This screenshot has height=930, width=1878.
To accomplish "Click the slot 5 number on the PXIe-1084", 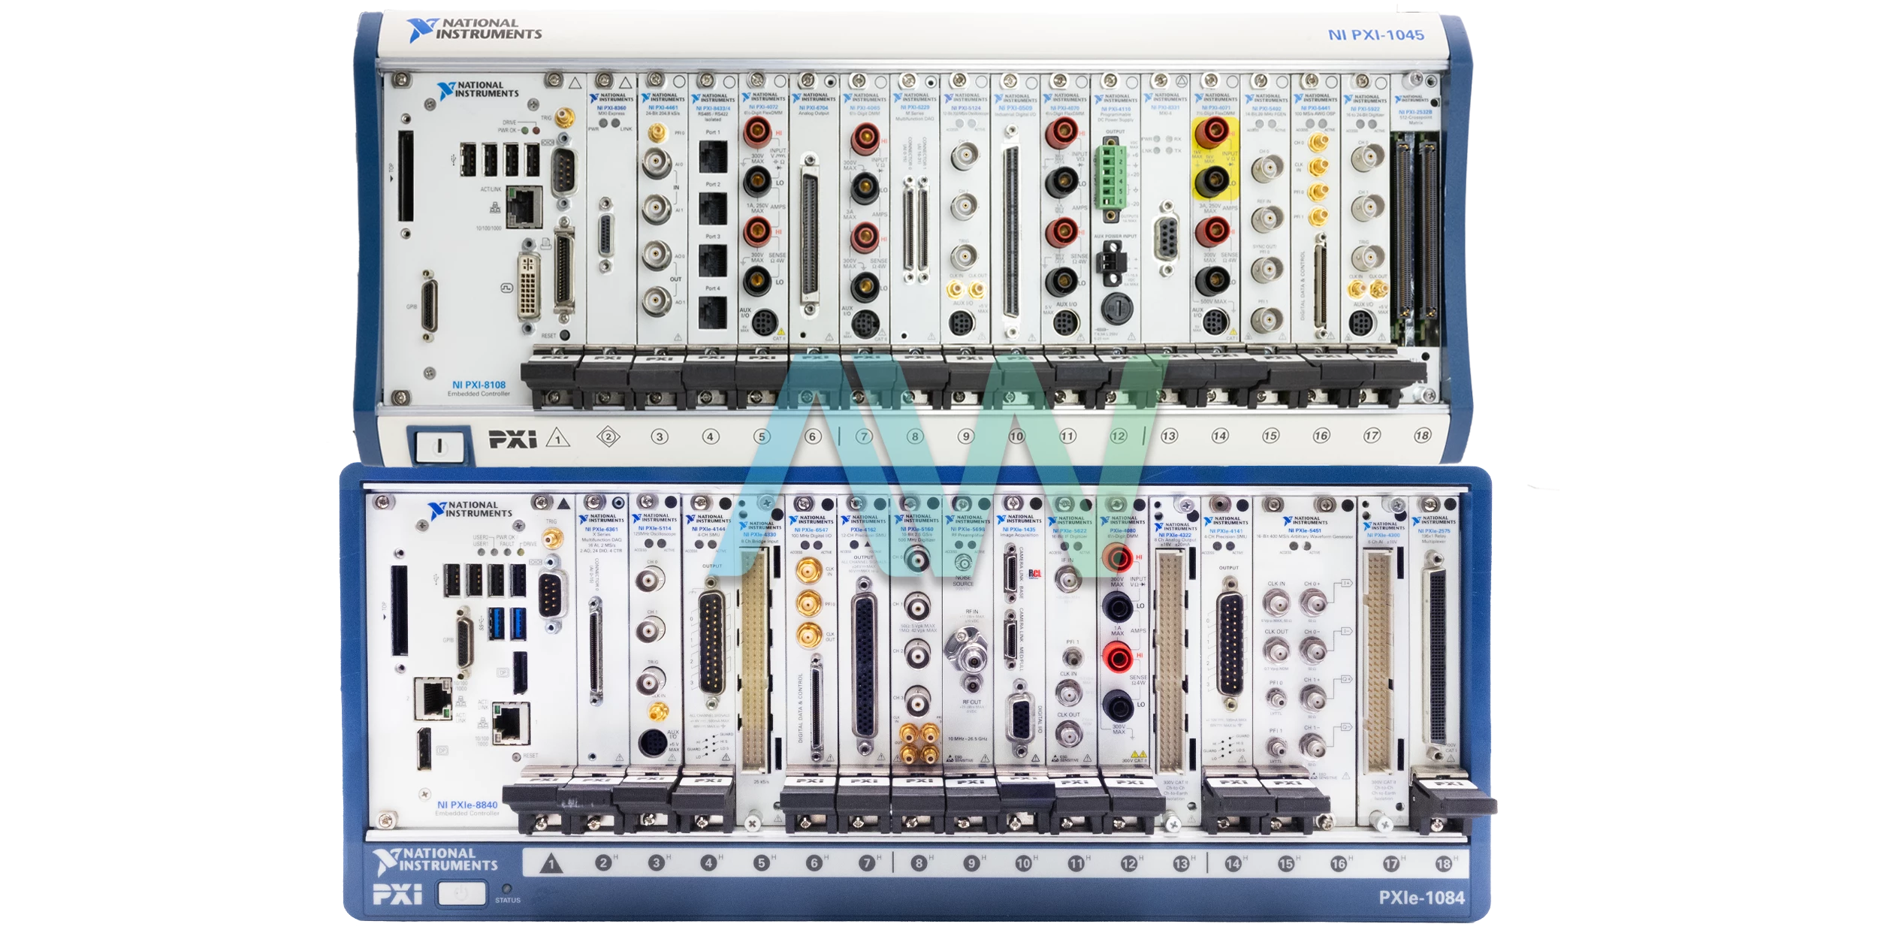I will [x=761, y=863].
